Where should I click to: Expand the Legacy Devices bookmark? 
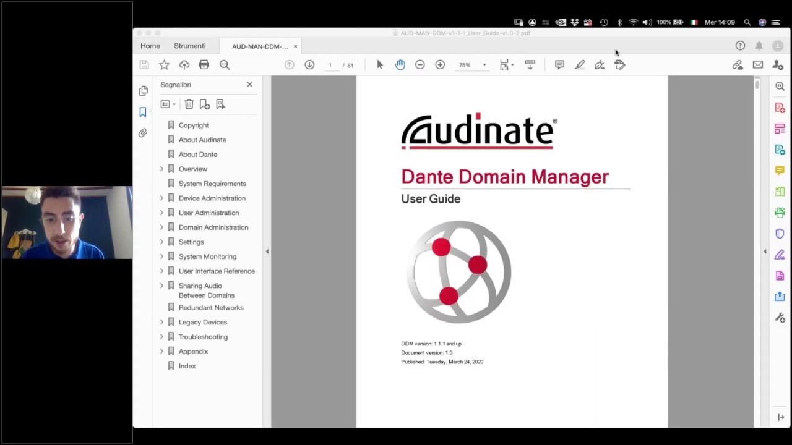click(x=161, y=322)
